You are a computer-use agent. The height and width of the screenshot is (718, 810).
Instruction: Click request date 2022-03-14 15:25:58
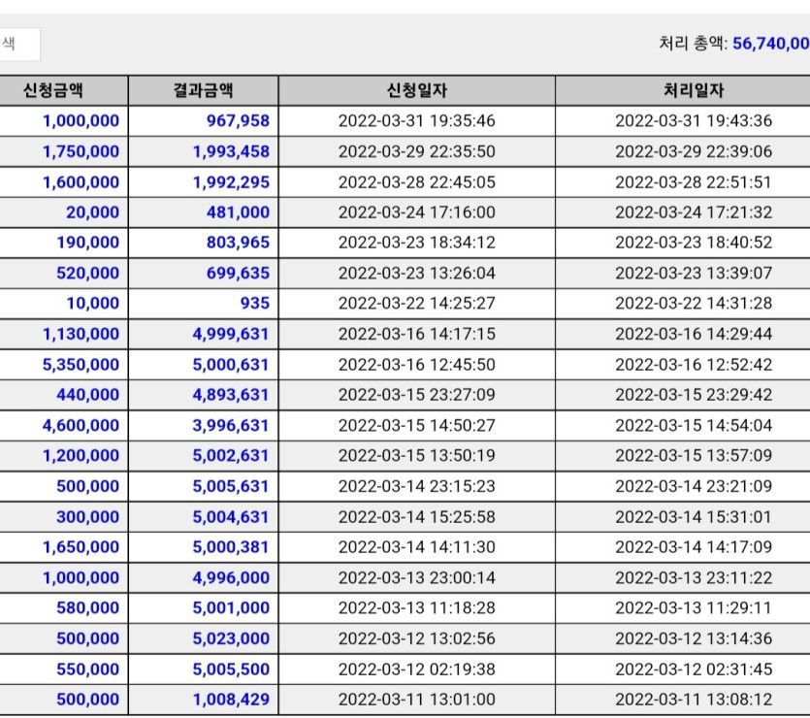coord(417,517)
